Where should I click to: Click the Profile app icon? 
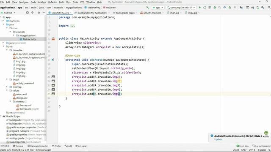225,8
